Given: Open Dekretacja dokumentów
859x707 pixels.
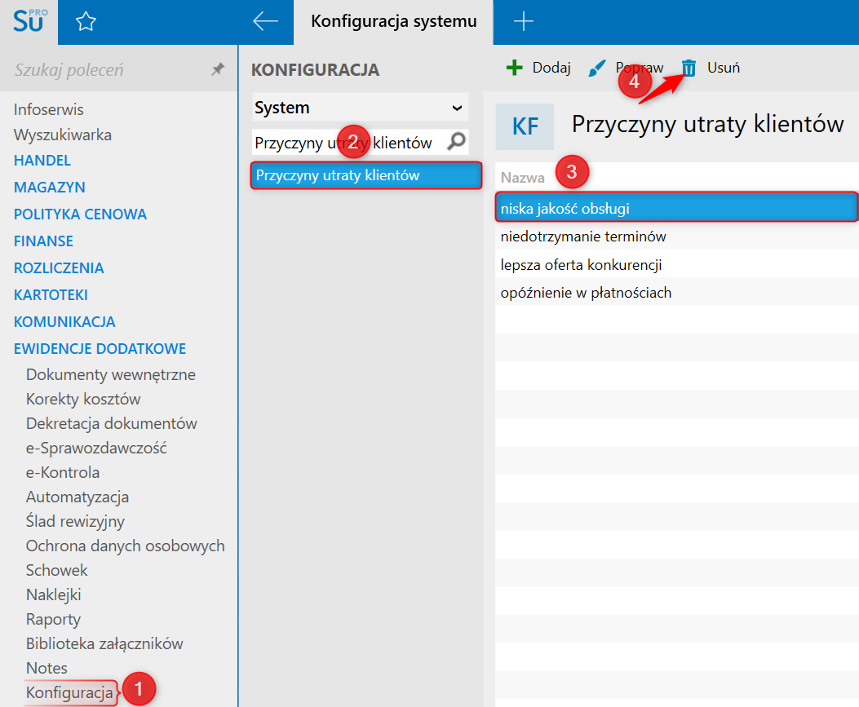Looking at the screenshot, I should tap(111, 423).
